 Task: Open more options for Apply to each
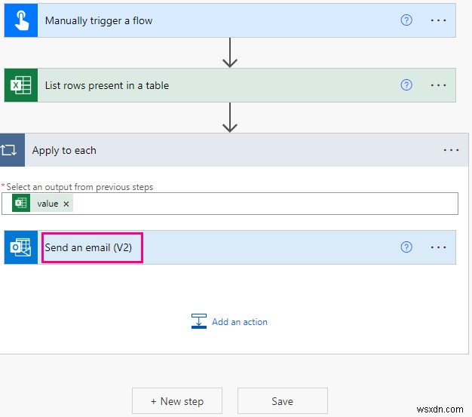click(x=451, y=150)
